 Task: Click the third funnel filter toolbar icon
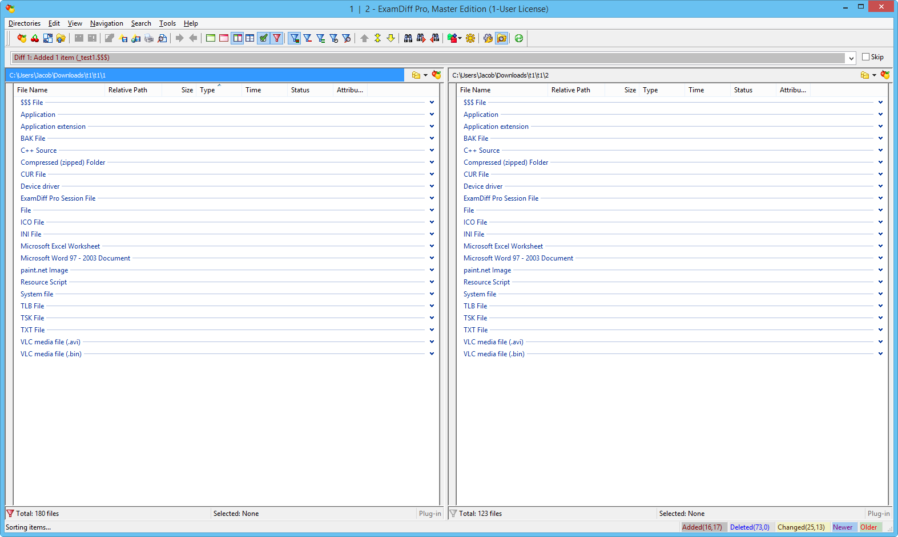point(321,38)
